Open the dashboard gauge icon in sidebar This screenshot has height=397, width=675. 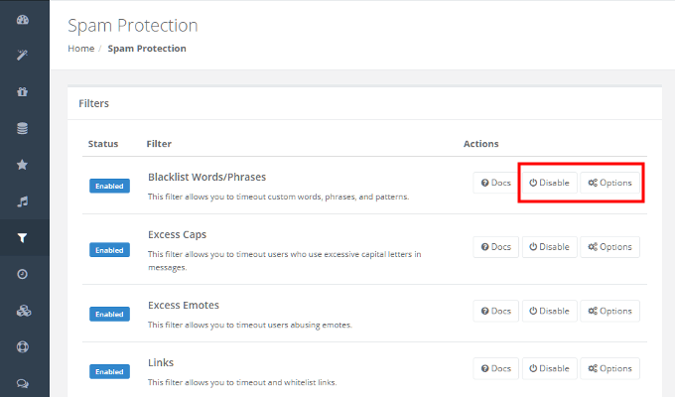point(23,20)
